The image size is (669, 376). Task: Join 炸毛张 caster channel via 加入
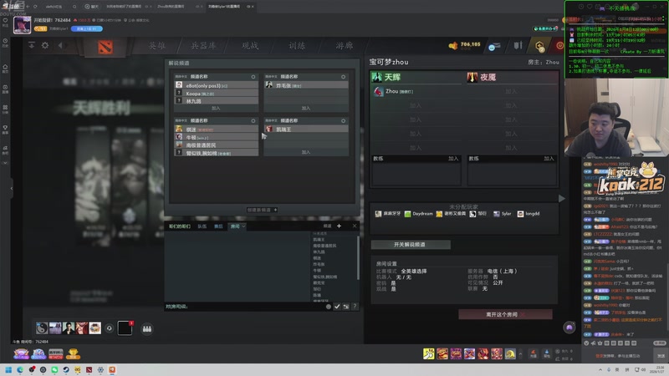click(x=306, y=109)
